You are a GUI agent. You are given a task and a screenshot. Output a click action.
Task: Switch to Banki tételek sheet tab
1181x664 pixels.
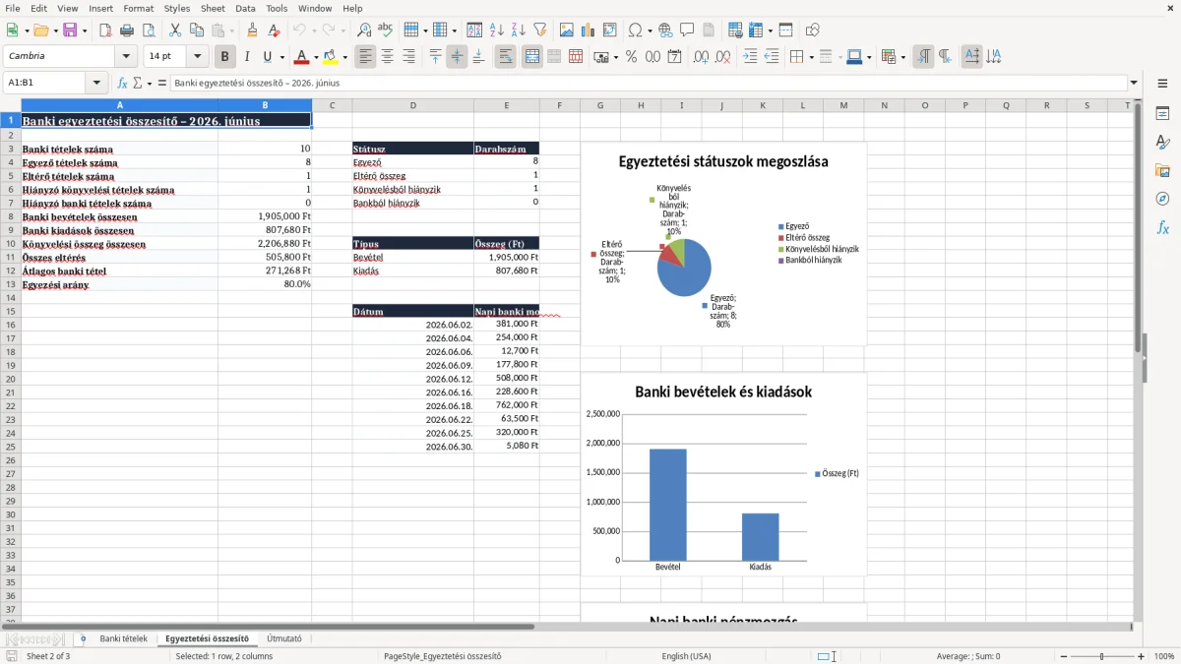tap(123, 638)
